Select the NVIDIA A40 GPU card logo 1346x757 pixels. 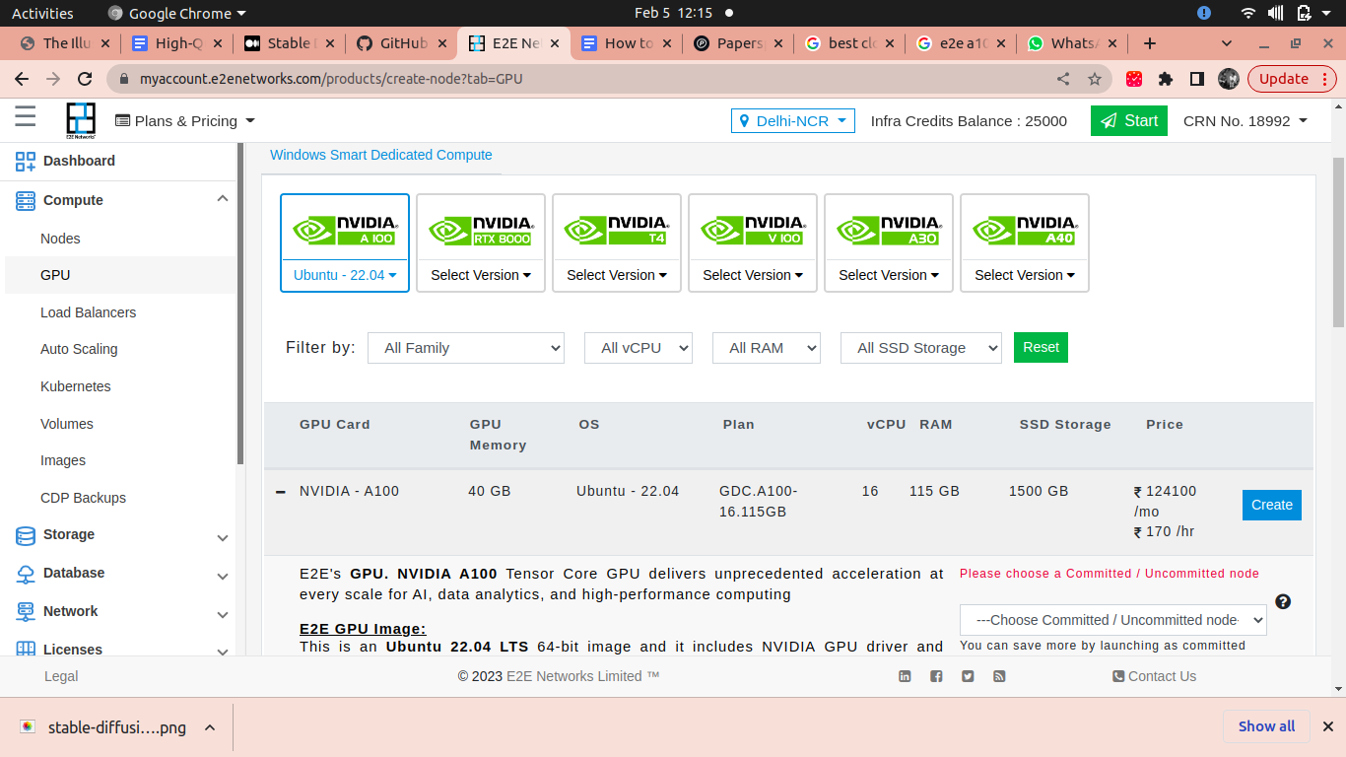1025,230
